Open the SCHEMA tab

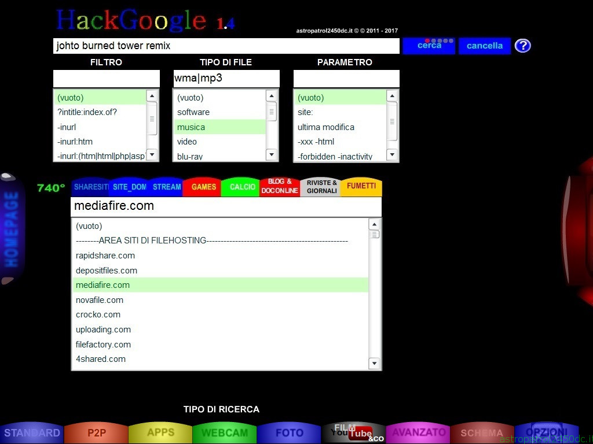[482, 432]
